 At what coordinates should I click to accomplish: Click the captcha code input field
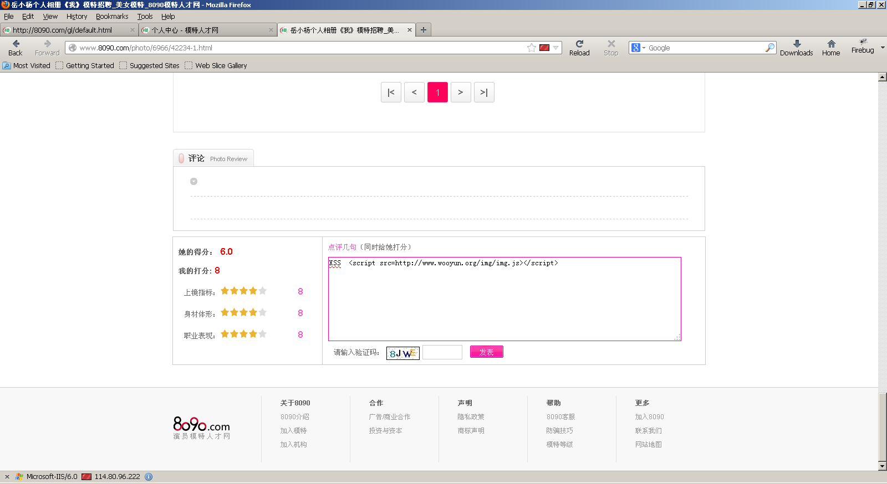(442, 352)
